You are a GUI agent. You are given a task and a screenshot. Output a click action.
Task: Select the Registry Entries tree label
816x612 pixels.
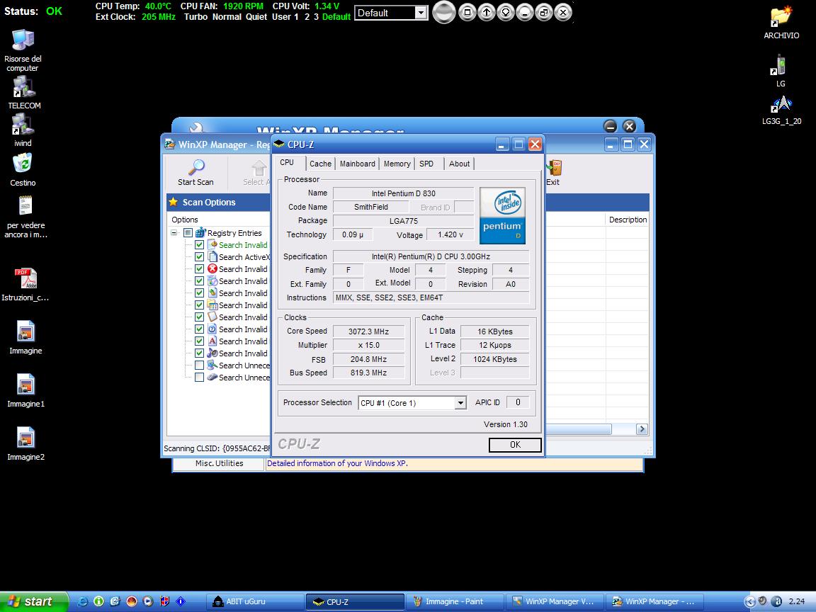click(x=234, y=233)
